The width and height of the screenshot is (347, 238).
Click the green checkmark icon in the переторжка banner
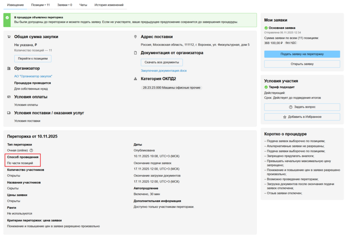point(7,17)
